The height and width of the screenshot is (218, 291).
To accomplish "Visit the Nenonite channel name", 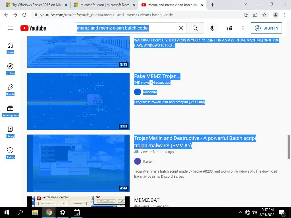I will (x=150, y=92).
